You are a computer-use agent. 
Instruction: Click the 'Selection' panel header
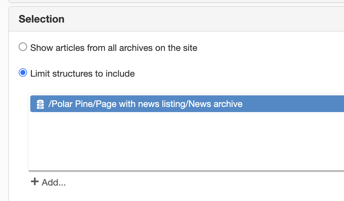point(177,19)
